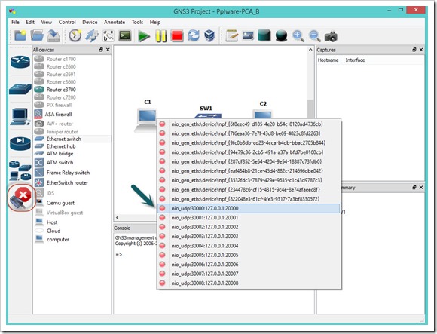Open the File menu

pyautogui.click(x=15, y=22)
